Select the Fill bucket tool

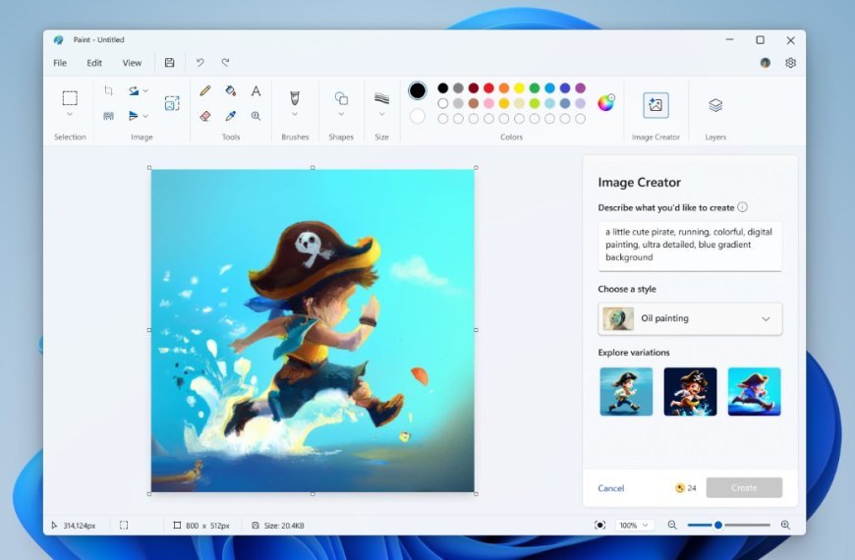[x=230, y=90]
